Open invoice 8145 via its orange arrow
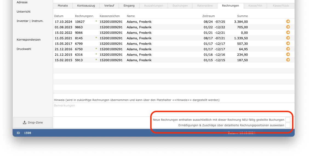 (288, 38)
